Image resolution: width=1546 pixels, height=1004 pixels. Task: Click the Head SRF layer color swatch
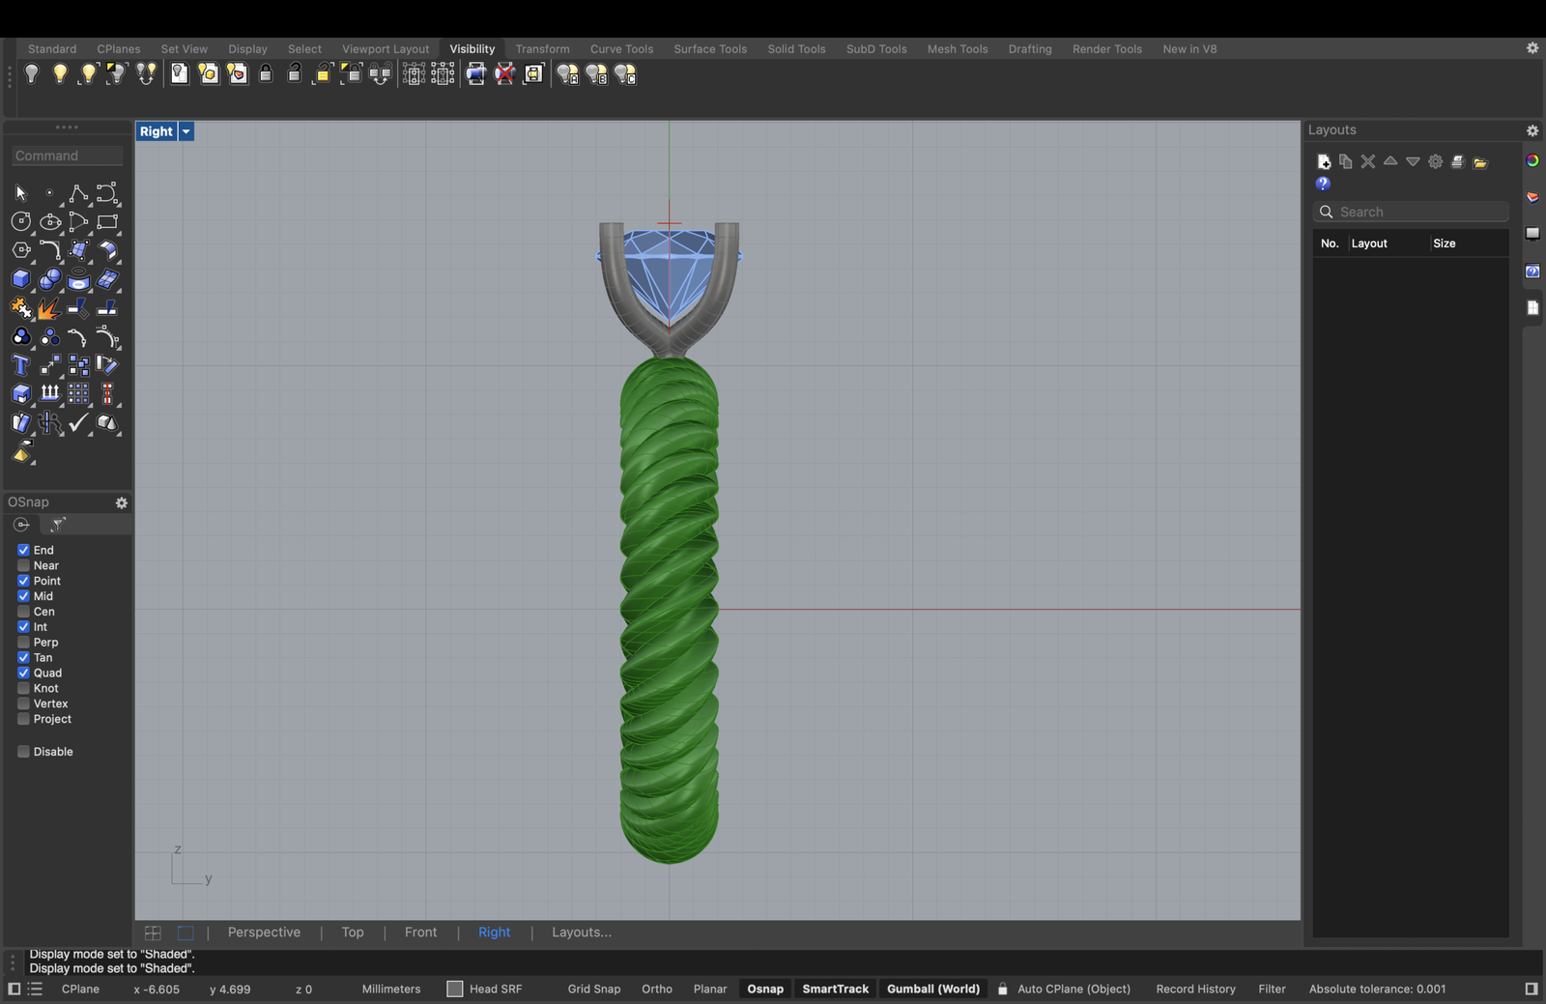(455, 989)
